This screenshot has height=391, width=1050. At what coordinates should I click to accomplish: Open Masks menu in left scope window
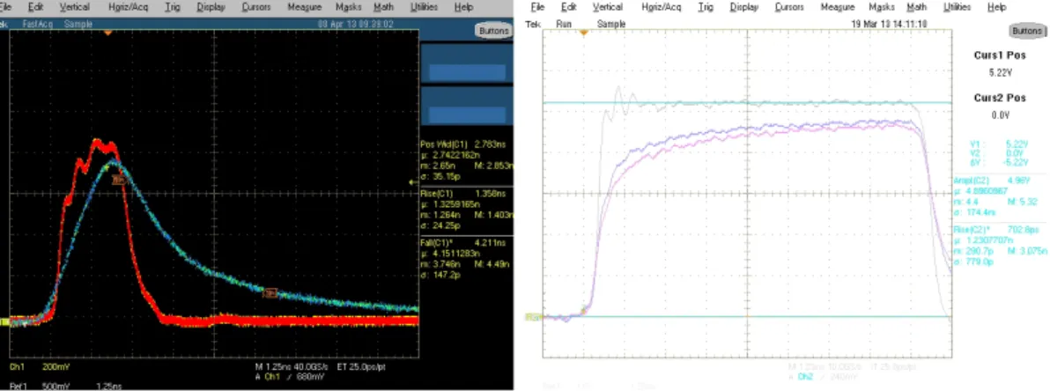[348, 7]
